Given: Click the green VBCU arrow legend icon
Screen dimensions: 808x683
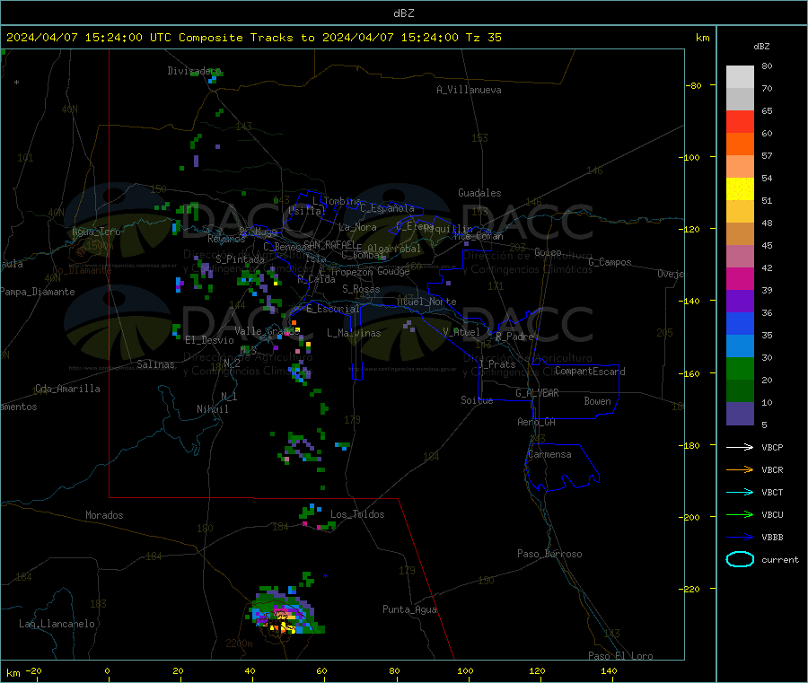Looking at the screenshot, I should pyautogui.click(x=740, y=514).
